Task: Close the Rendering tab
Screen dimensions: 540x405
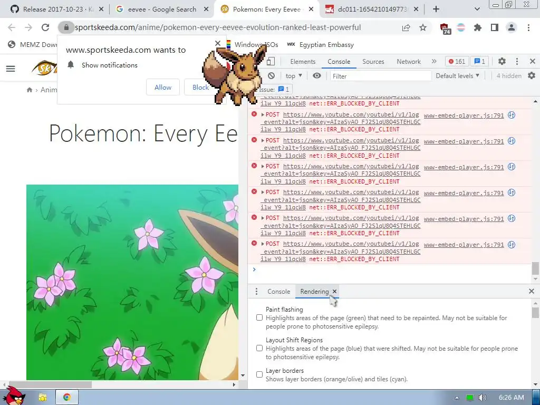Action: (334, 291)
